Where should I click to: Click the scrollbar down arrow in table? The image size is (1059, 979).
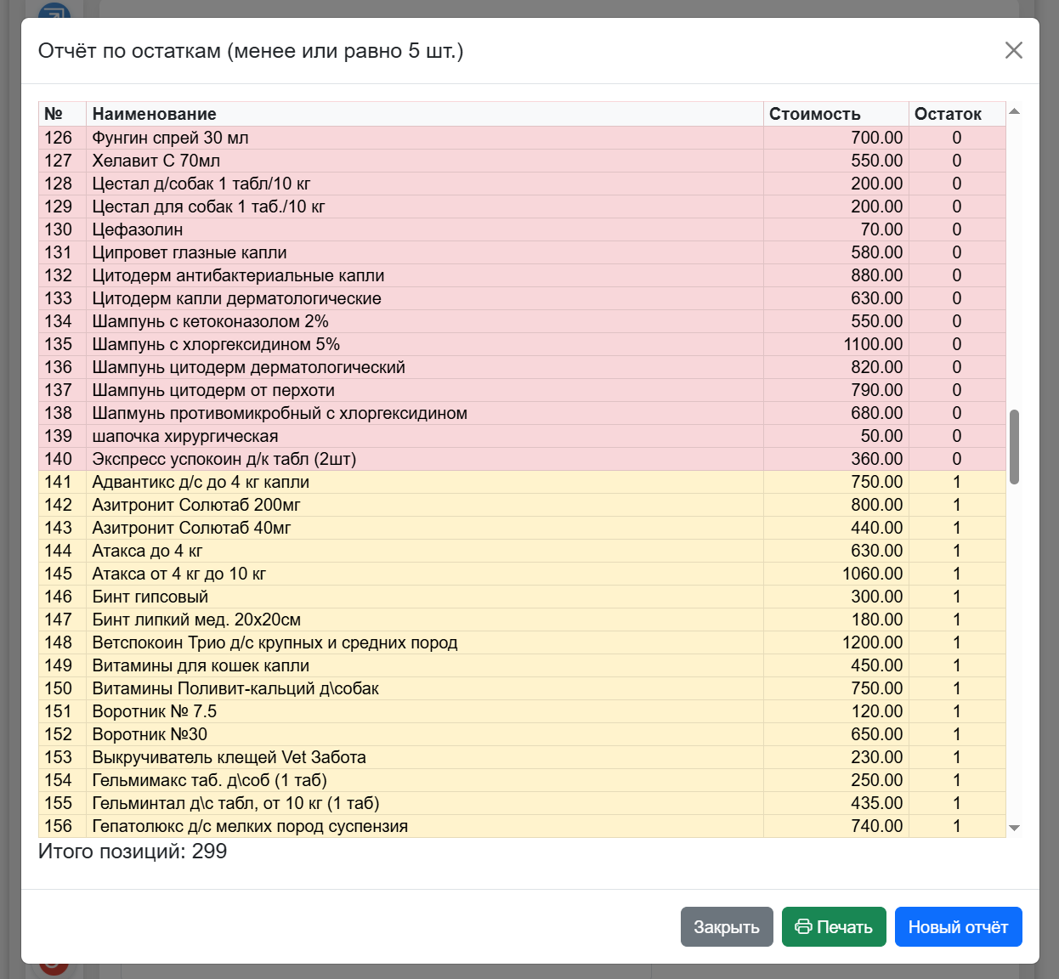pos(1014,828)
